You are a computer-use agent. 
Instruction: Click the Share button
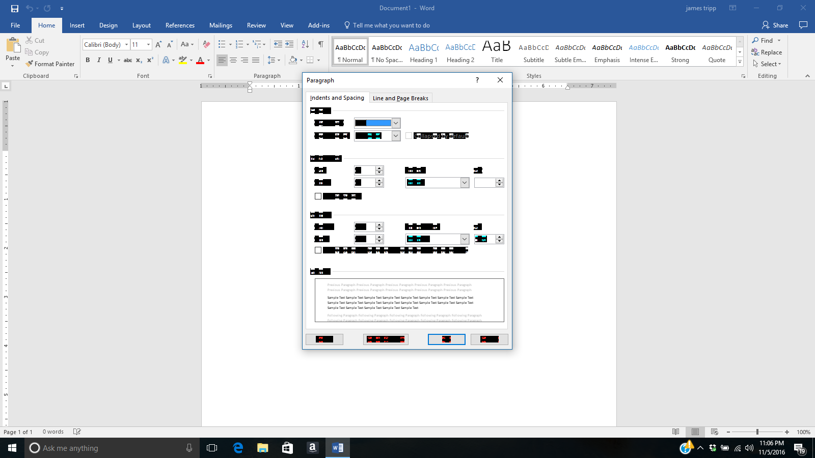tap(775, 25)
